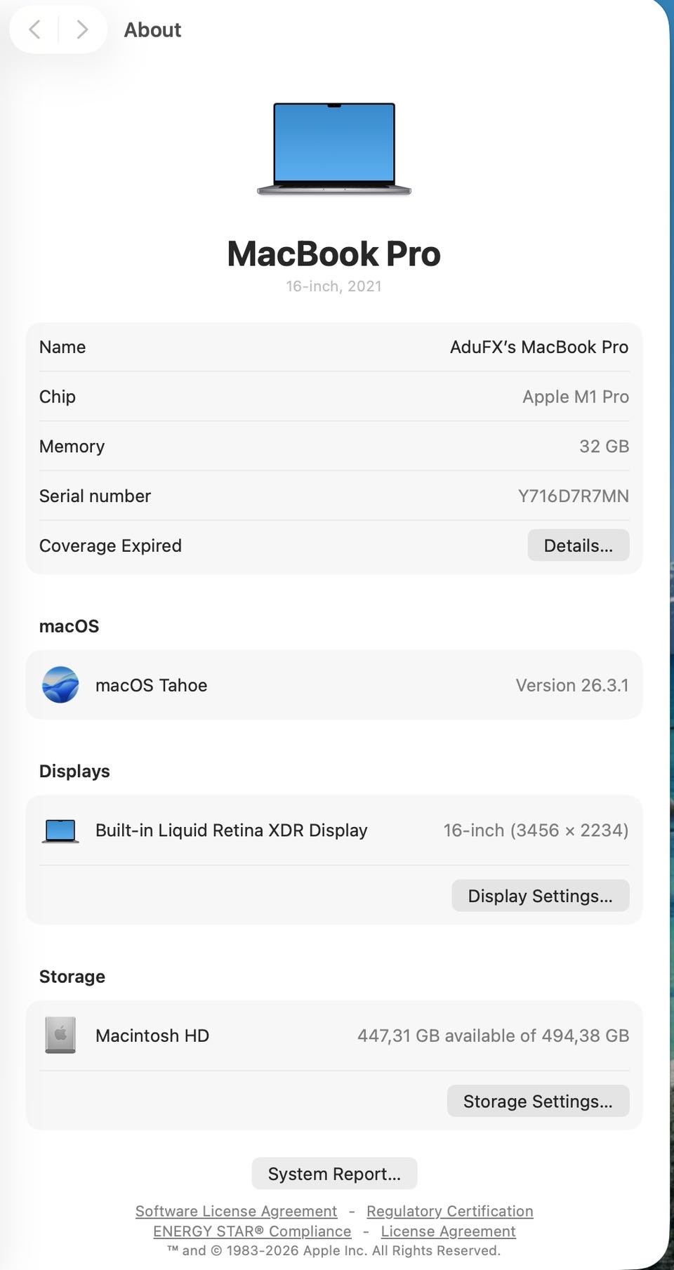Click the macOS Tahoe logo icon

(x=60, y=684)
